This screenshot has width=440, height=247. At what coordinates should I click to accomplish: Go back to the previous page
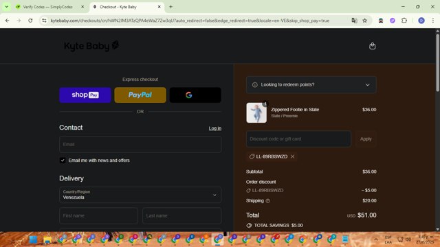pos(8,21)
